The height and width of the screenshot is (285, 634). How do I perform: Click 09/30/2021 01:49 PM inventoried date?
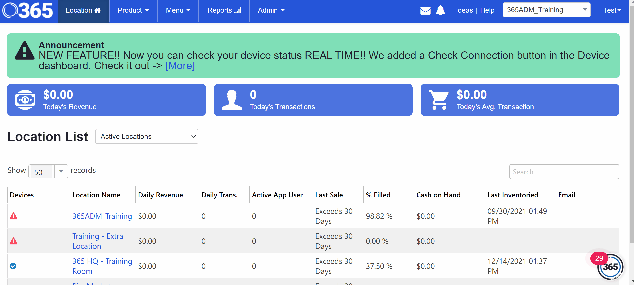(x=517, y=216)
